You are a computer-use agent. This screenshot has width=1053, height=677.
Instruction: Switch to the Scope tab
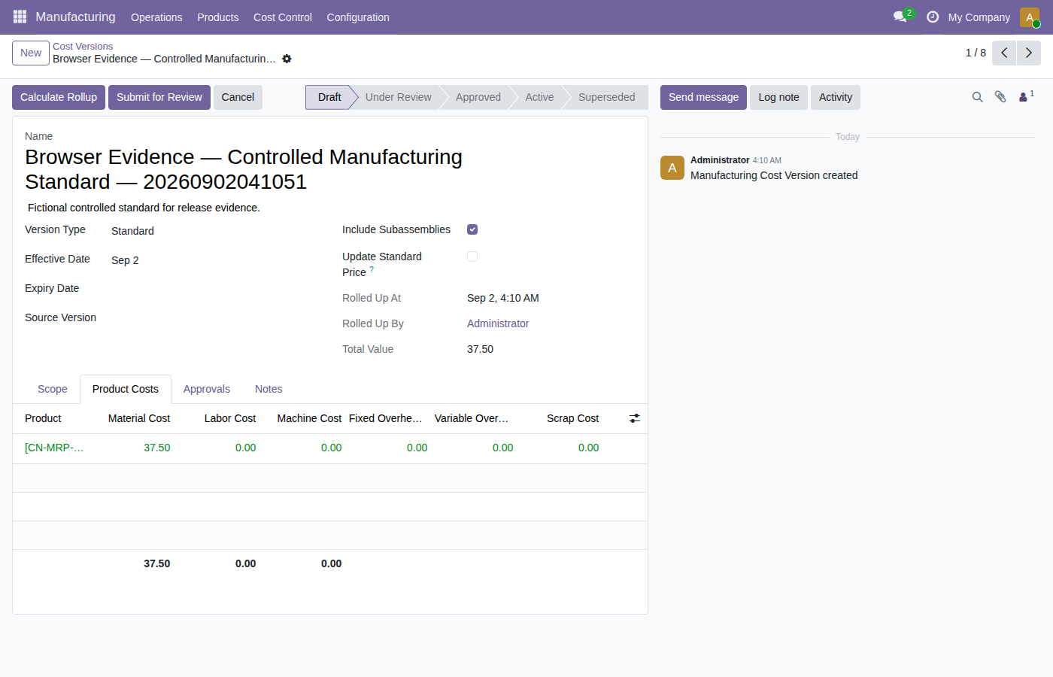[53, 389]
